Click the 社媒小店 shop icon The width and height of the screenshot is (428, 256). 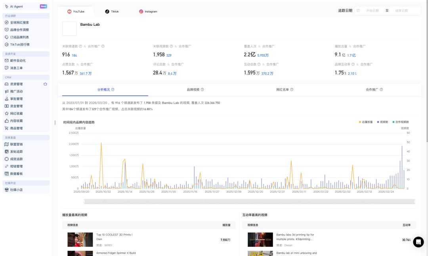pyautogui.click(x=6, y=190)
